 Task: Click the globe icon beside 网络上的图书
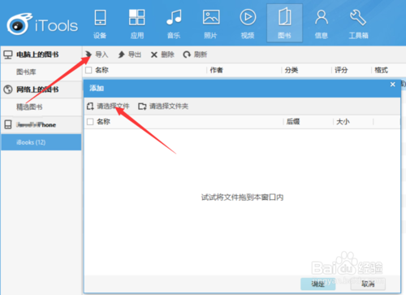[8, 89]
